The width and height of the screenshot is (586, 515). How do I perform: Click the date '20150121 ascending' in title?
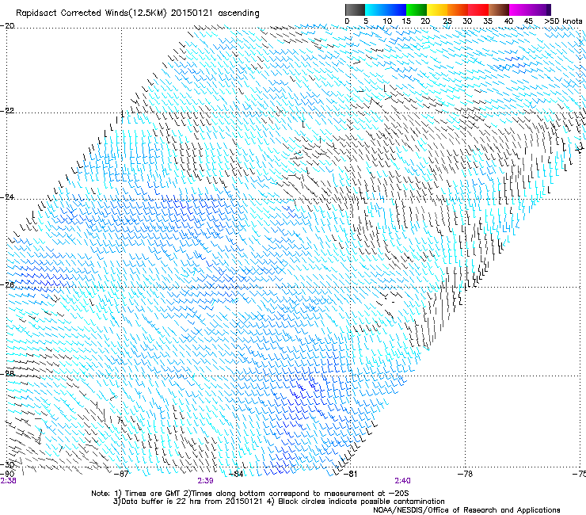[215, 13]
